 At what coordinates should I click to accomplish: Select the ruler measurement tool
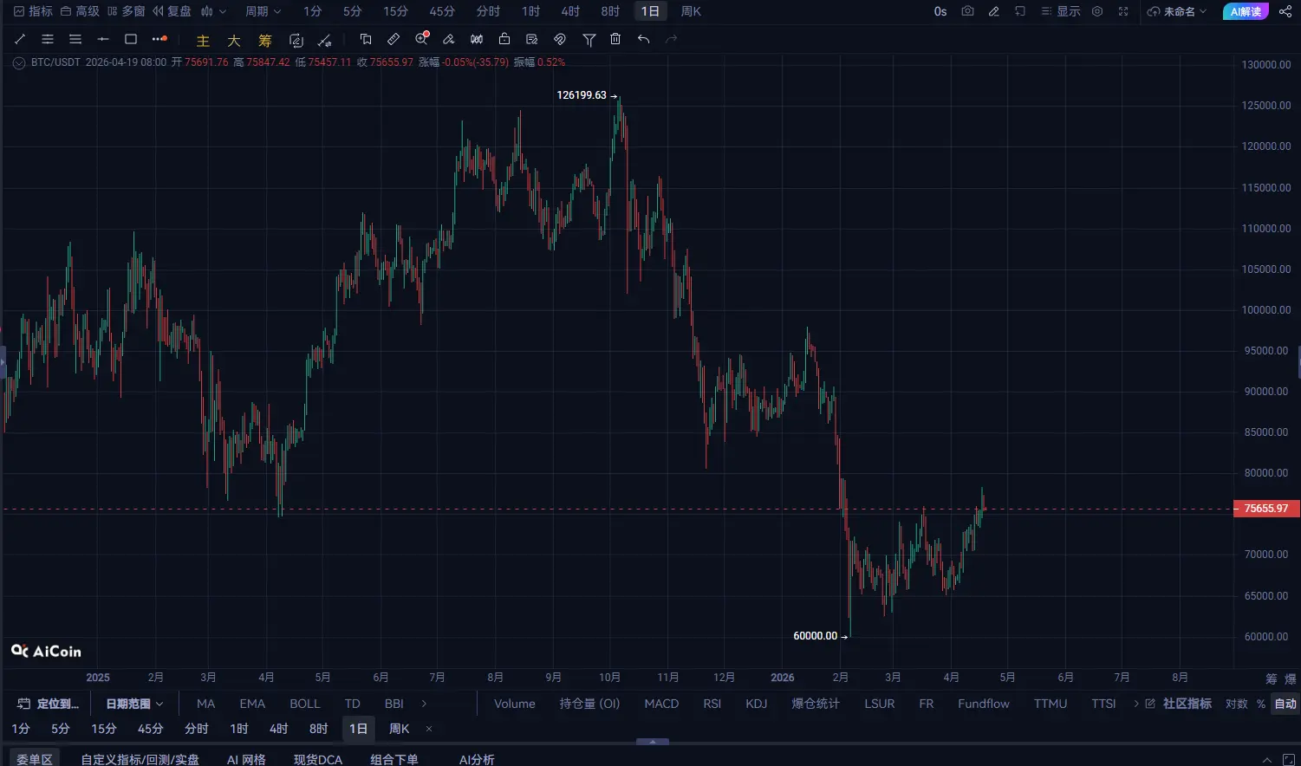tap(394, 39)
